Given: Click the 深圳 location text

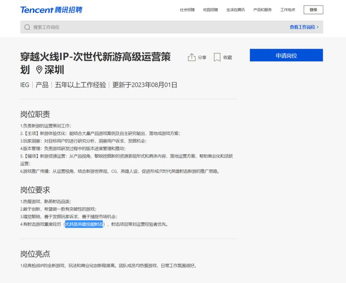Looking at the screenshot, I should pyautogui.click(x=54, y=70).
